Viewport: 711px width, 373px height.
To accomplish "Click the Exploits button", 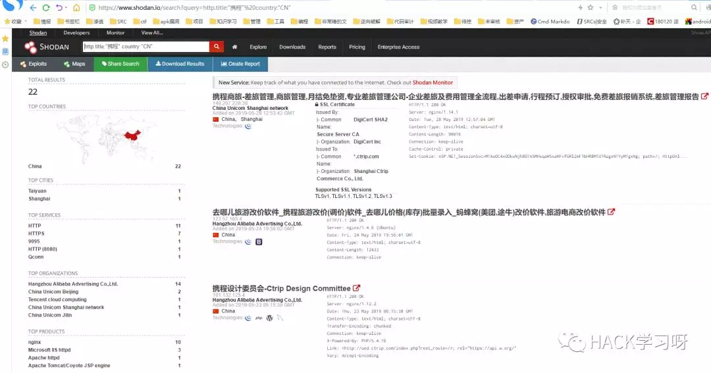I will tap(33, 64).
